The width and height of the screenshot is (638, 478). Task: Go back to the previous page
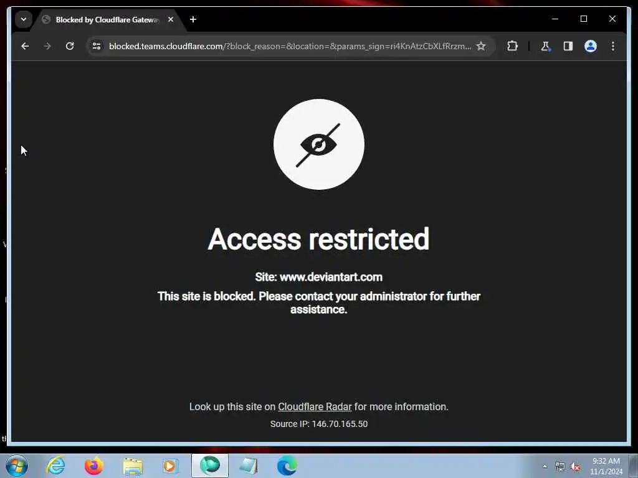(x=25, y=46)
